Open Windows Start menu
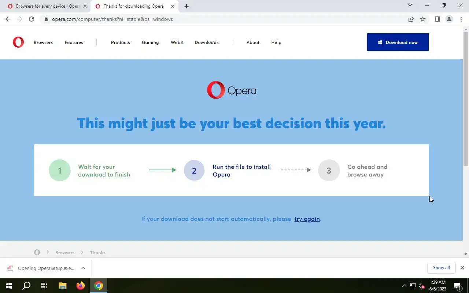Screen dimensions: 469x293 [x=9, y=286]
